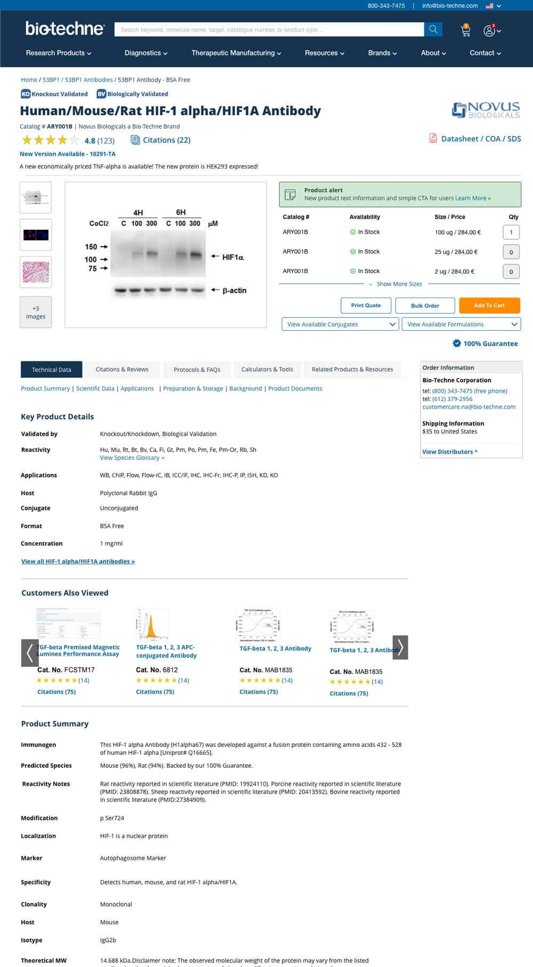The image size is (533, 967).
Task: Click the search magnifier button
Action: (x=433, y=29)
